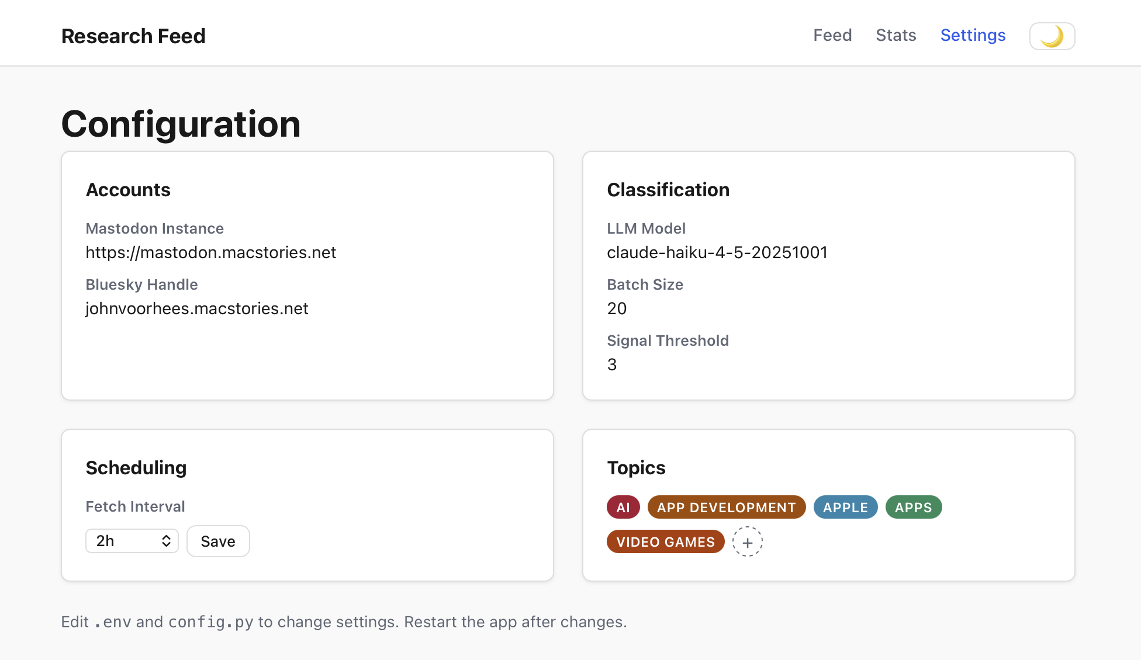Click the Signal Threshold value 3
This screenshot has width=1141, height=660.
pos(612,364)
